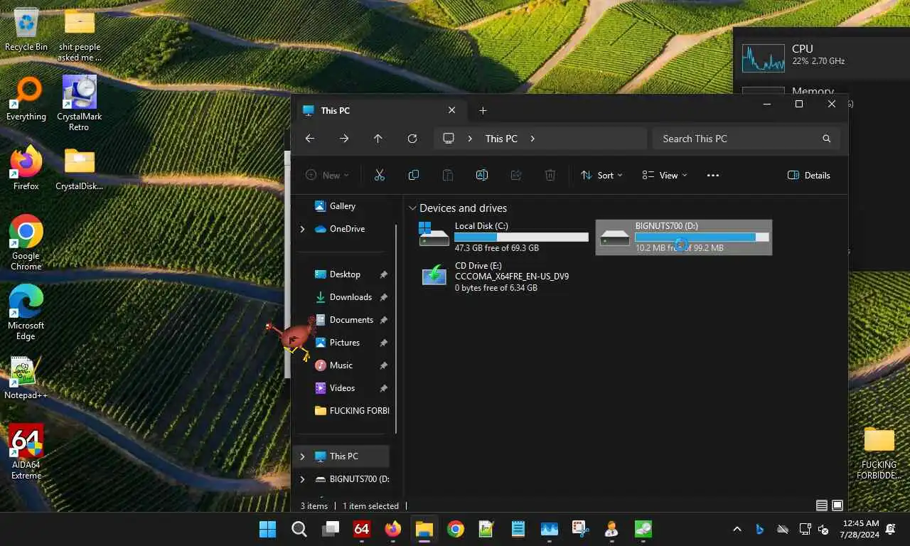Select the AIDA64 Extreme desktop shortcut

coord(26,452)
